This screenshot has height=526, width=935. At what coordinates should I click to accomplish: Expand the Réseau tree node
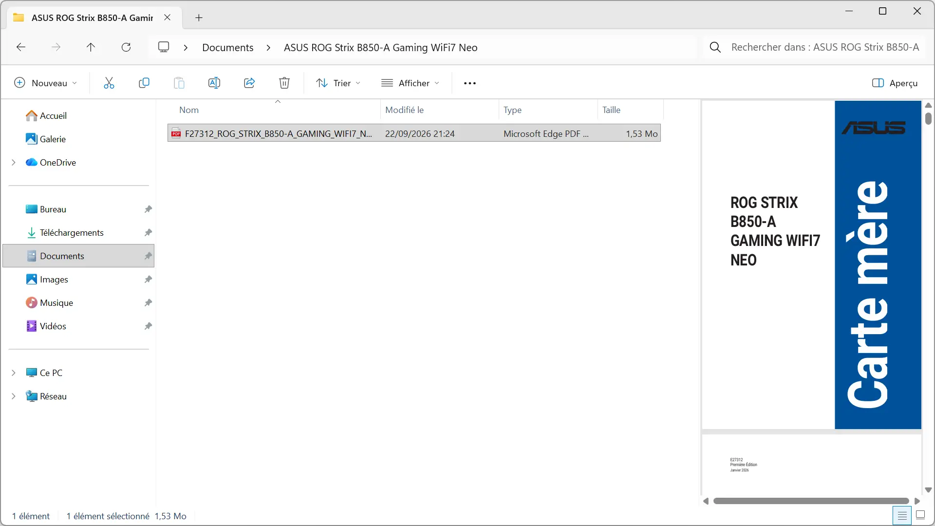coord(14,396)
